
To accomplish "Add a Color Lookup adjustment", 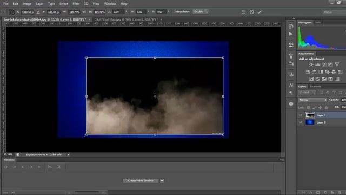I will coord(340,71).
